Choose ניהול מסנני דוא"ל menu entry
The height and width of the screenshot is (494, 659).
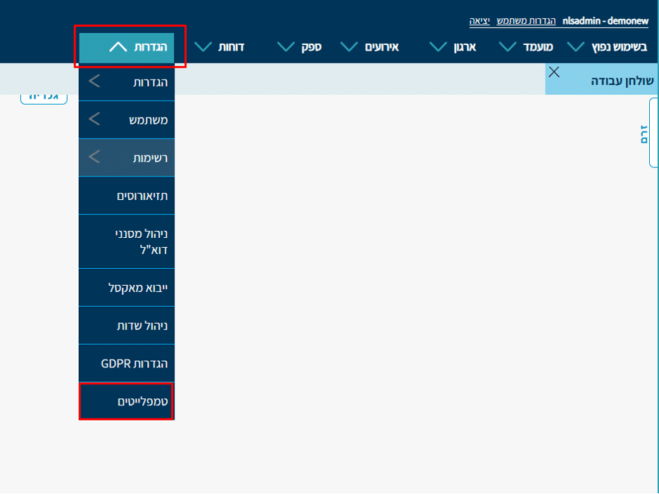pos(127,241)
